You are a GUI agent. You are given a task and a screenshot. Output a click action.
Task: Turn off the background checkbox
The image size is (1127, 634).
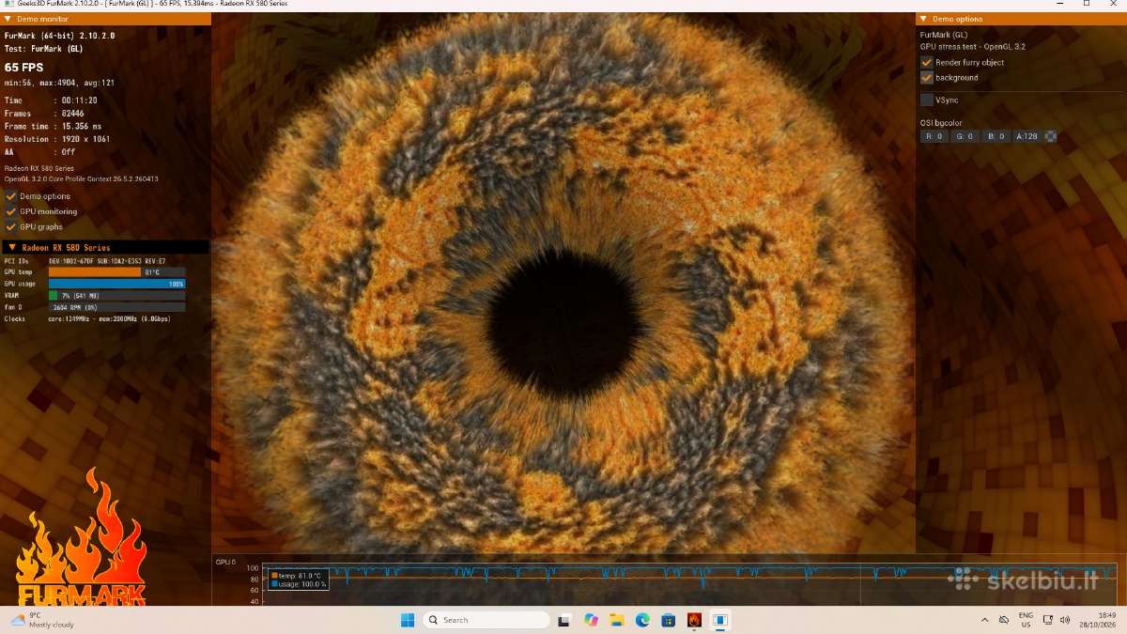[x=927, y=77]
